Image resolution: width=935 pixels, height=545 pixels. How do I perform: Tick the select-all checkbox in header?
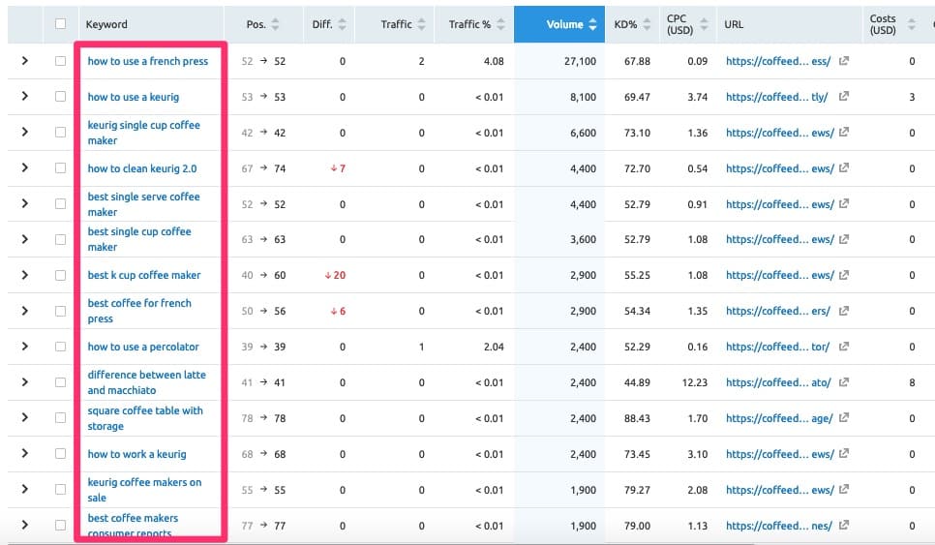[x=61, y=24]
